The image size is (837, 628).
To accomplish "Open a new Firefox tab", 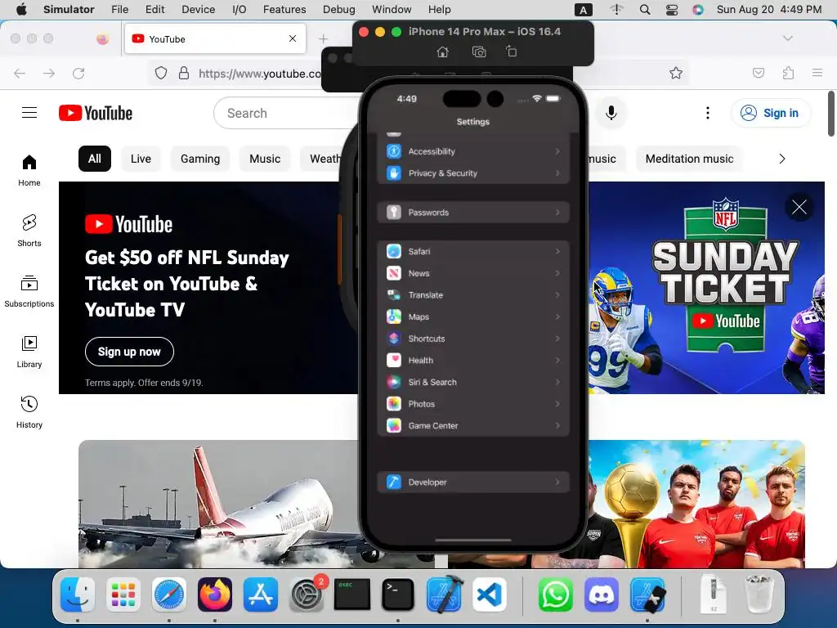I will tap(323, 38).
